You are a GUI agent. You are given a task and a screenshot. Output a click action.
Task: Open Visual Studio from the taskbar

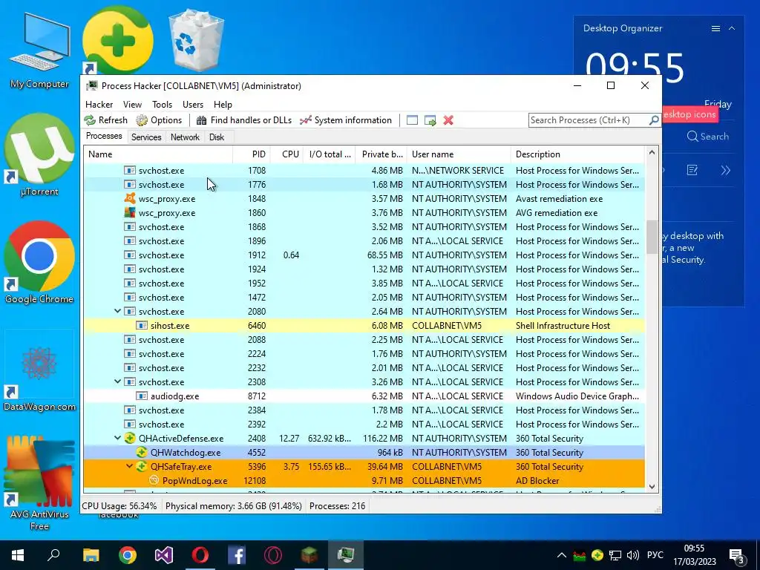[x=164, y=555]
